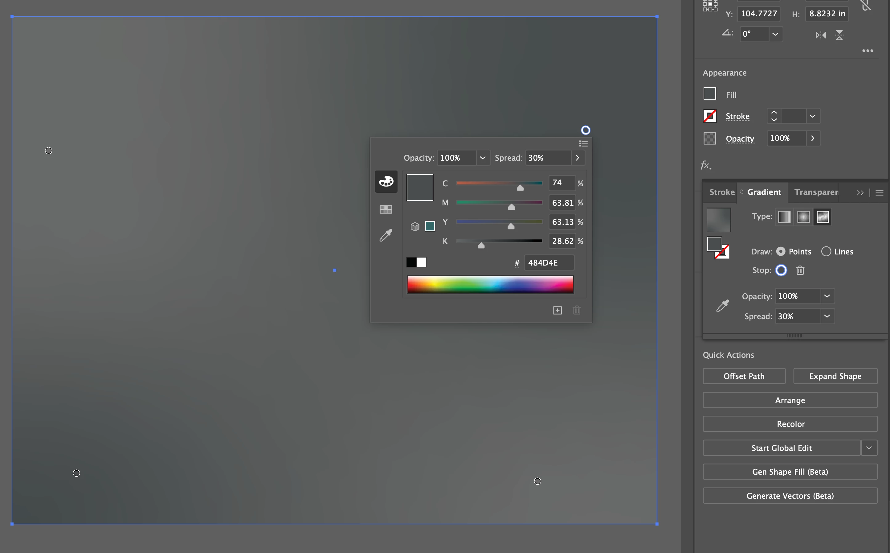Select the Linear gradient type icon
Image resolution: width=890 pixels, height=553 pixels.
(x=784, y=217)
